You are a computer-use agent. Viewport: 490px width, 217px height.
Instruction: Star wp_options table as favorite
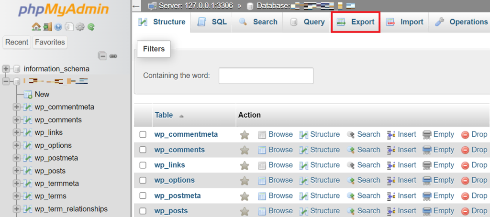[x=245, y=181]
